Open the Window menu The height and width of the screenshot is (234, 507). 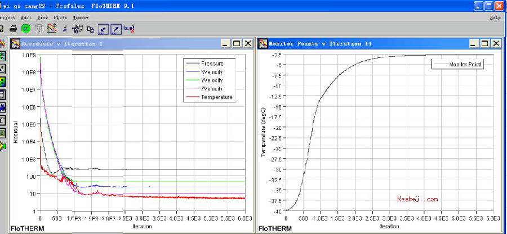(x=81, y=18)
